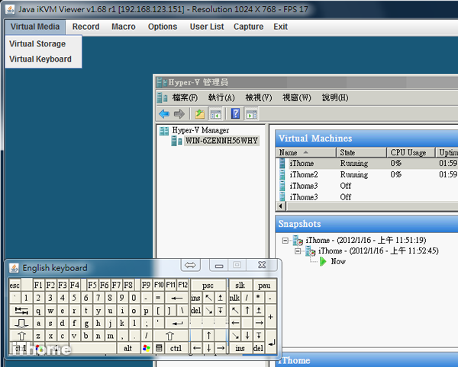Screen dimensions: 458x367
Task: Toggle the caps lock key on virtual keyboard
Action: 21,323
